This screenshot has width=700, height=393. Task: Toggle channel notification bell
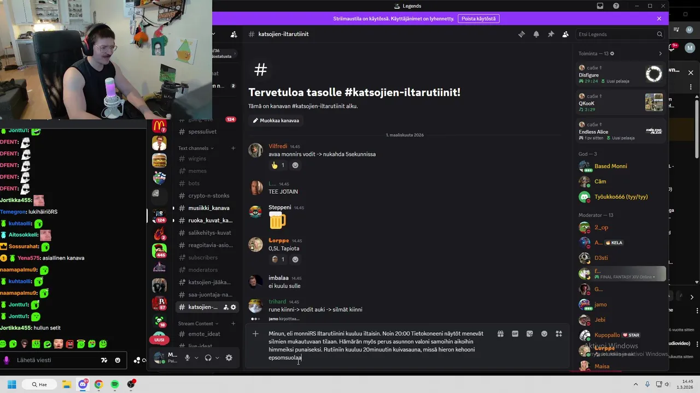point(536,34)
